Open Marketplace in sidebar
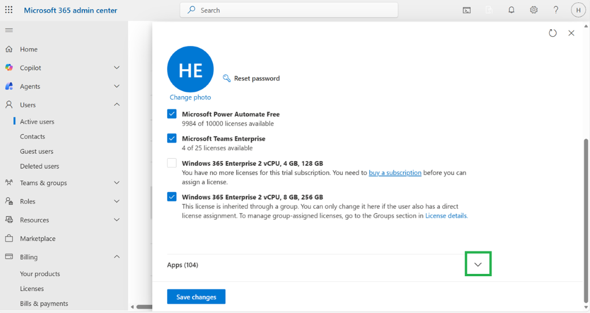Image resolution: width=590 pixels, height=313 pixels. [x=37, y=239]
